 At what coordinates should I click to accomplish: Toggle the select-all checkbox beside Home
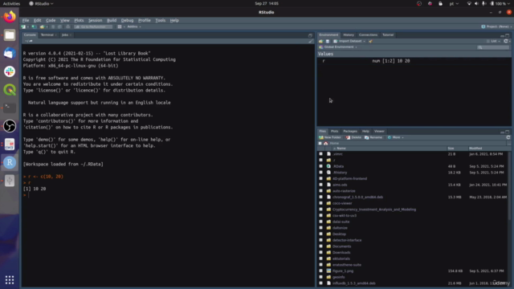pyautogui.click(x=320, y=144)
